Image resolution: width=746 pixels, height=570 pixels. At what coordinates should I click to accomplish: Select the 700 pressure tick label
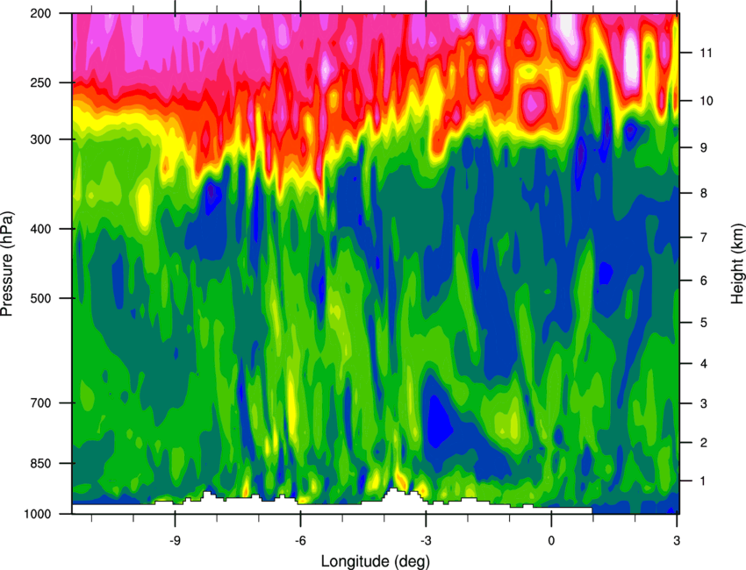click(x=41, y=403)
